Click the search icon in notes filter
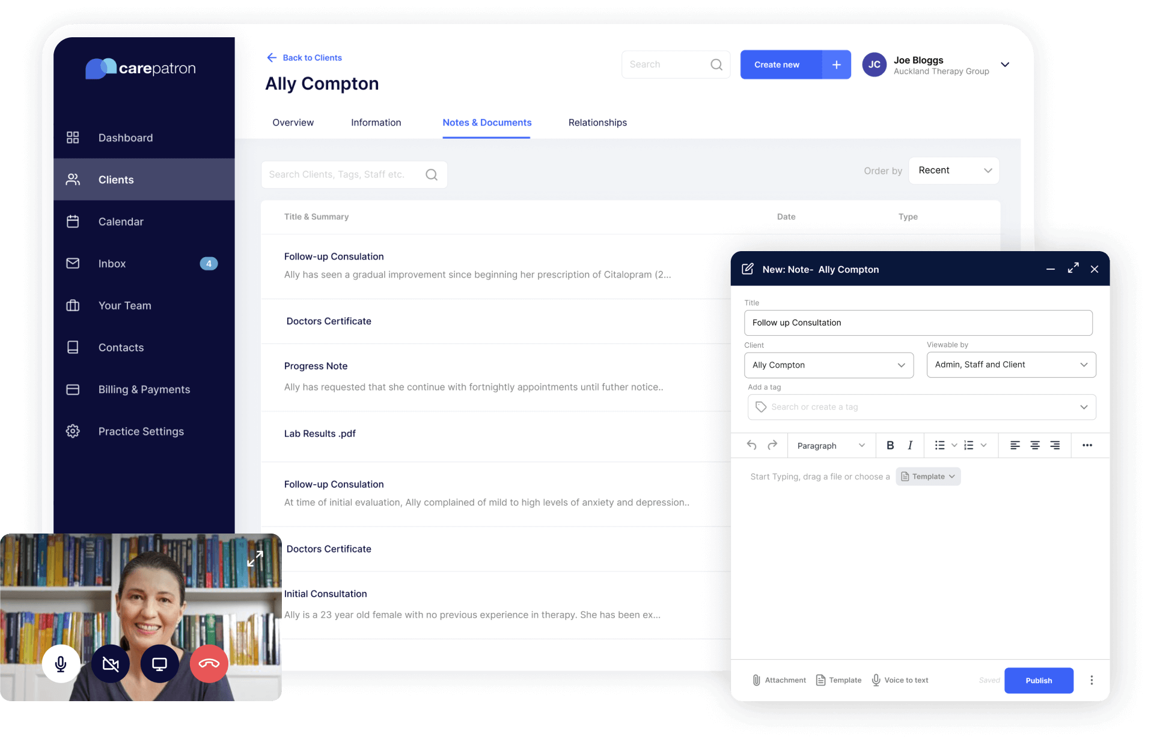The height and width of the screenshot is (742, 1151). coord(432,174)
